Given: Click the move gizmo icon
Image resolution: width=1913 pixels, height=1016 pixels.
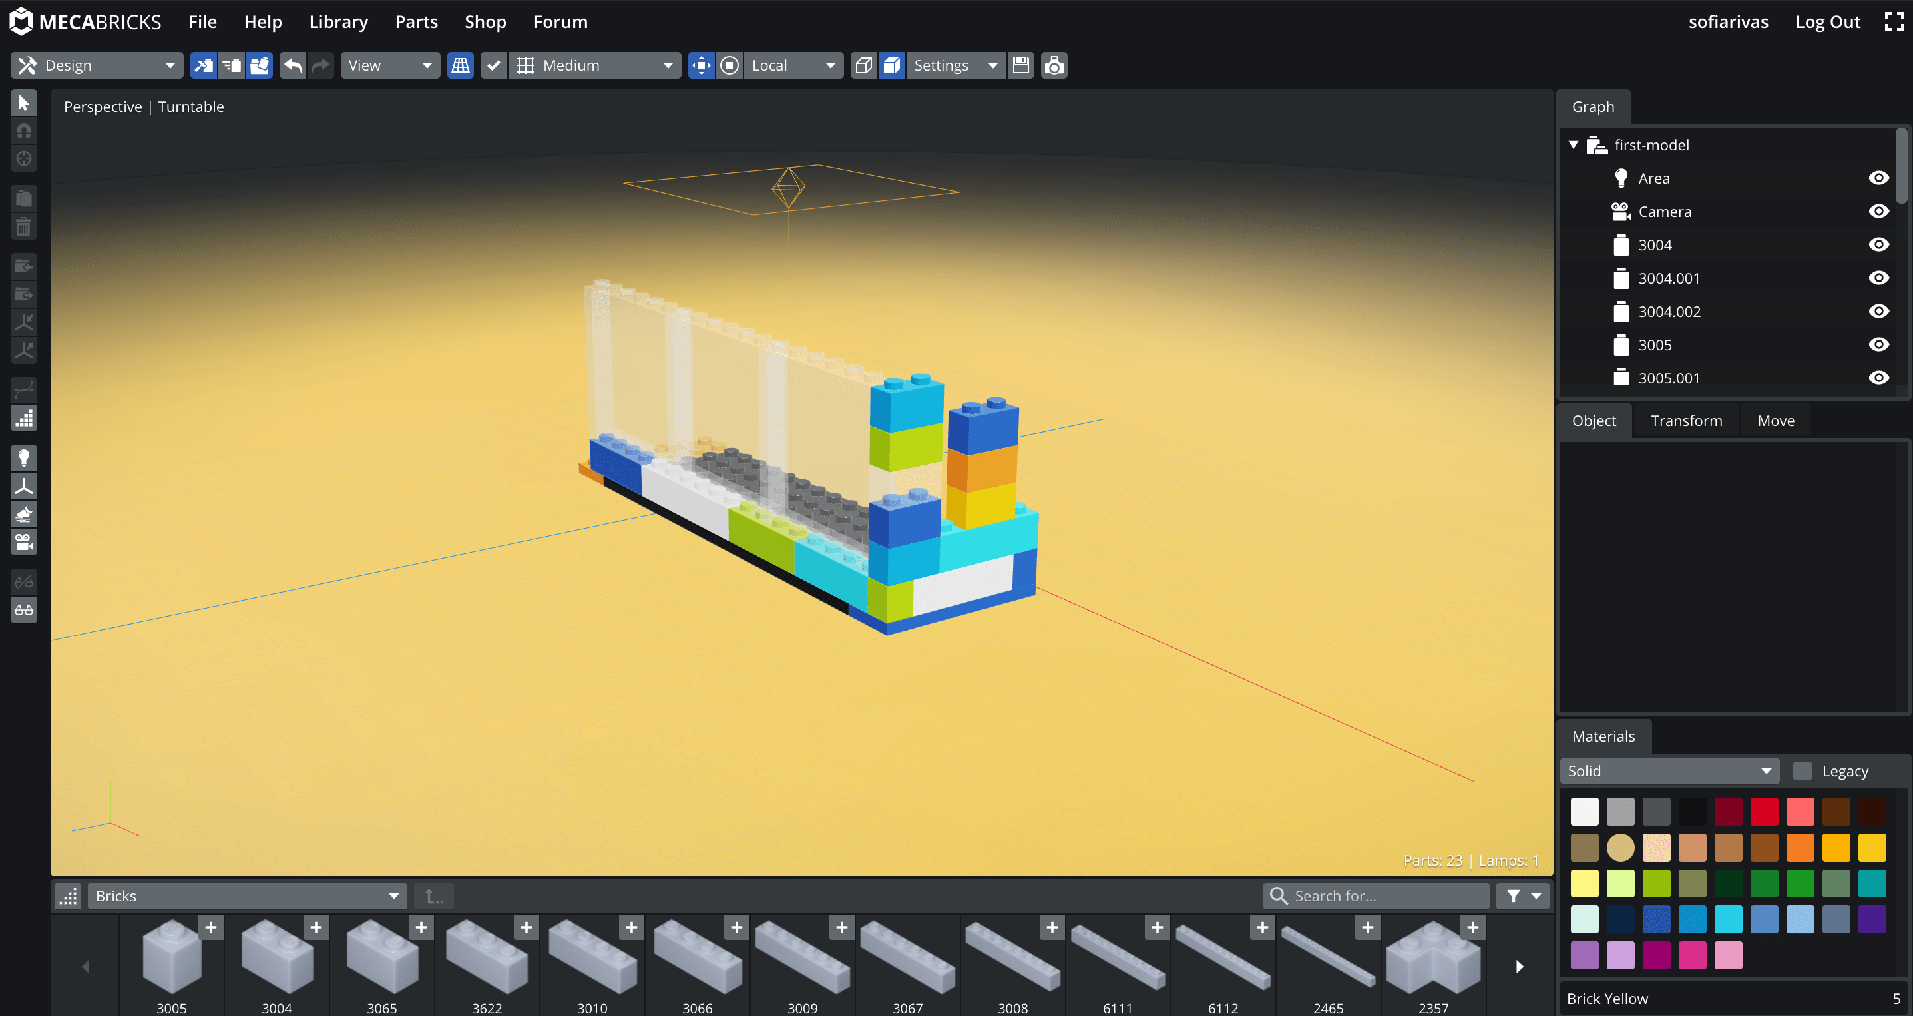Looking at the screenshot, I should pos(701,65).
